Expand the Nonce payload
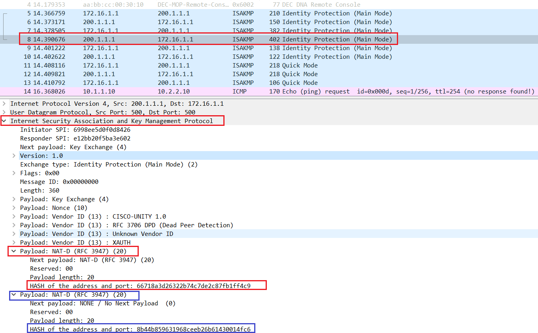The image size is (538, 333). tap(14, 208)
